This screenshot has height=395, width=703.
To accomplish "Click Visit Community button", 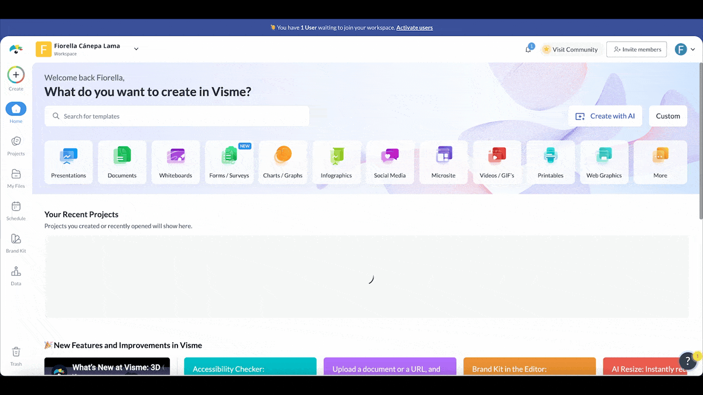I will (x=570, y=49).
